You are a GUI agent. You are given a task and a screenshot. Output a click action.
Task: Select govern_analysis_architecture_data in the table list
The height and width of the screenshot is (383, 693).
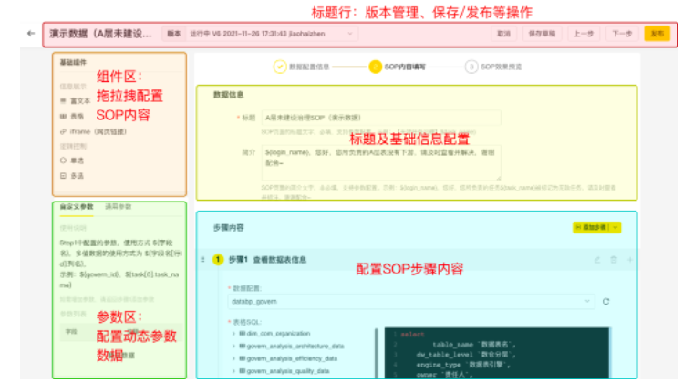pyautogui.click(x=295, y=346)
